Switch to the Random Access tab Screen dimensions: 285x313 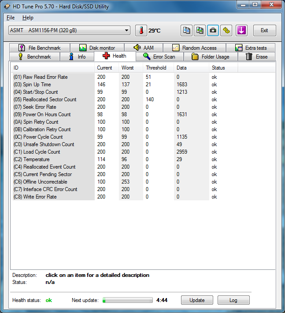click(195, 48)
